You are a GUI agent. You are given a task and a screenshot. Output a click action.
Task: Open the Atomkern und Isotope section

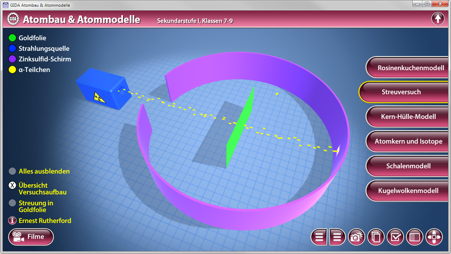coord(408,141)
